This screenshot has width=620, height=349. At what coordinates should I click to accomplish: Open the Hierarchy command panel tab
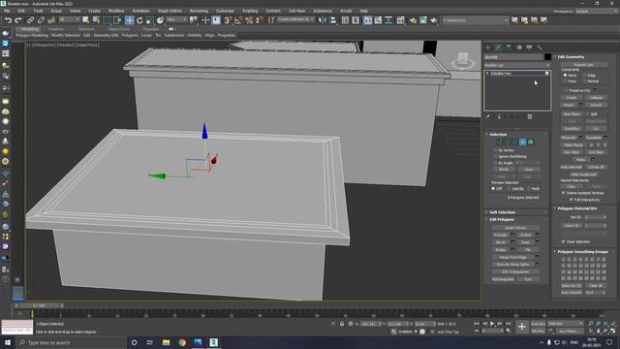509,48
